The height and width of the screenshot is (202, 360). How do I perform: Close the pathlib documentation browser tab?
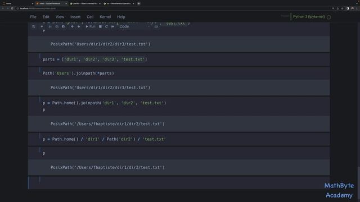point(100,3)
